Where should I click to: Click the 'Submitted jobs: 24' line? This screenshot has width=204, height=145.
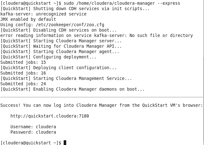tap(23, 84)
